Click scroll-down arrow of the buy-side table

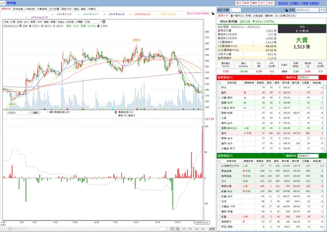(325, 151)
